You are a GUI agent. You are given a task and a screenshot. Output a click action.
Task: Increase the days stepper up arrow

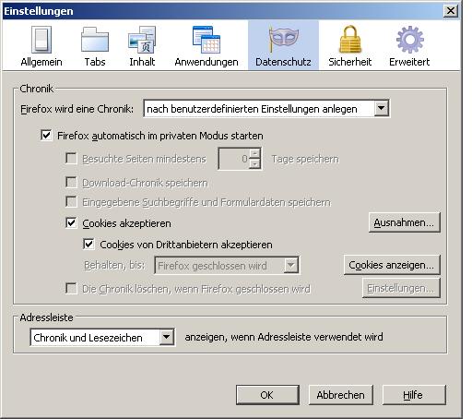[254, 153]
